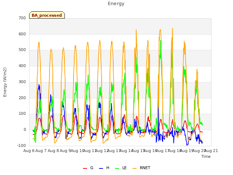
Task: Click the 200 y-axis tick label
Action: point(22,98)
